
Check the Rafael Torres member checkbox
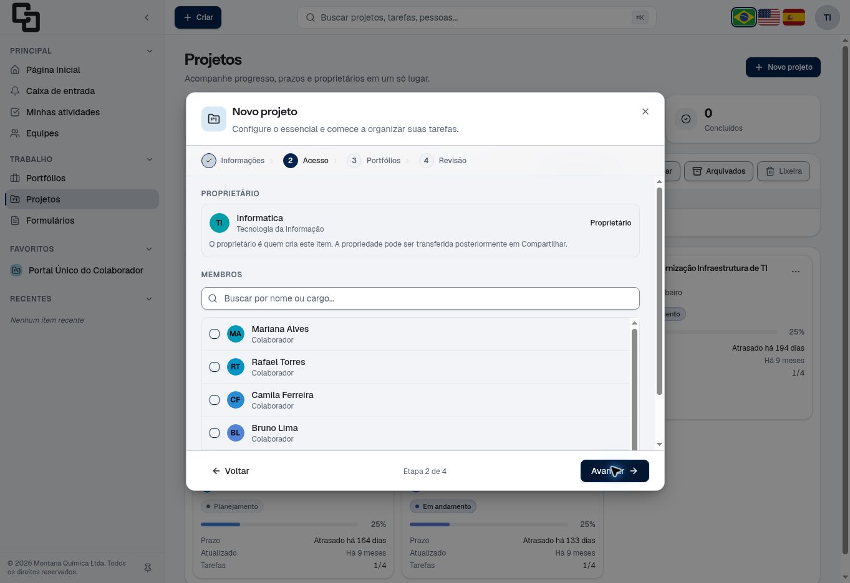[215, 367]
